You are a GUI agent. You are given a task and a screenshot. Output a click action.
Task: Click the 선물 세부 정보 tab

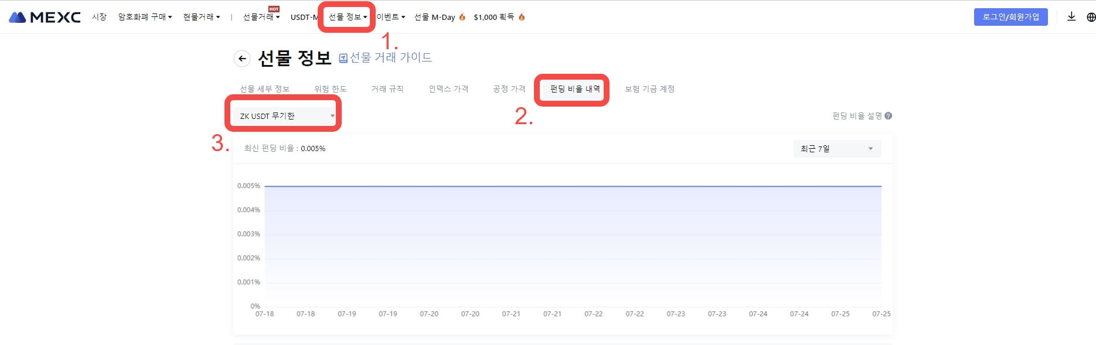[x=264, y=89]
